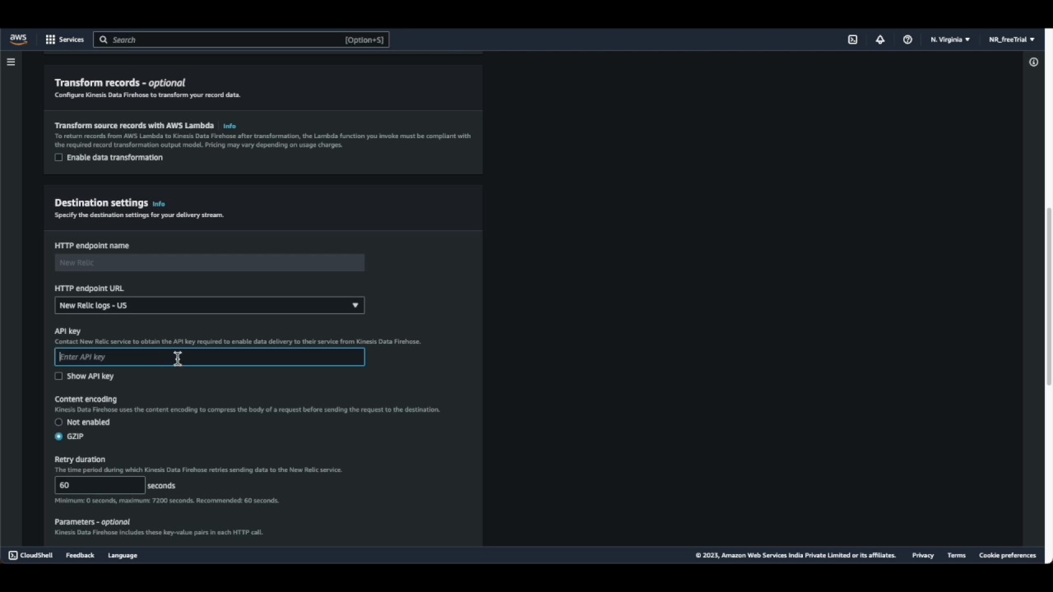Click the Services menu label
The image size is (1053, 592).
click(x=71, y=39)
